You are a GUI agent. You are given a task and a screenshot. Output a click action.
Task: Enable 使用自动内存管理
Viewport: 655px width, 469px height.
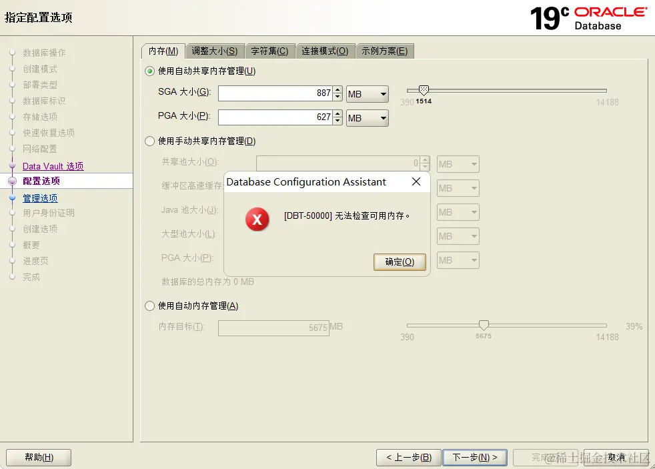coord(149,306)
